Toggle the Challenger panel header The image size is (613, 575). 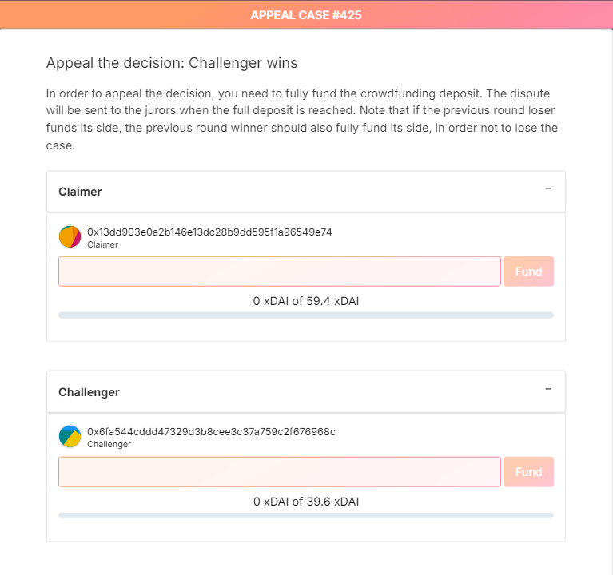(x=306, y=392)
